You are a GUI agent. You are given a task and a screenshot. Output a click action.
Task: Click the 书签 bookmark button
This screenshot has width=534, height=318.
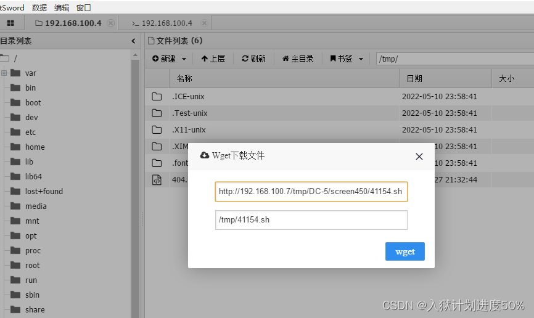pyautogui.click(x=341, y=59)
